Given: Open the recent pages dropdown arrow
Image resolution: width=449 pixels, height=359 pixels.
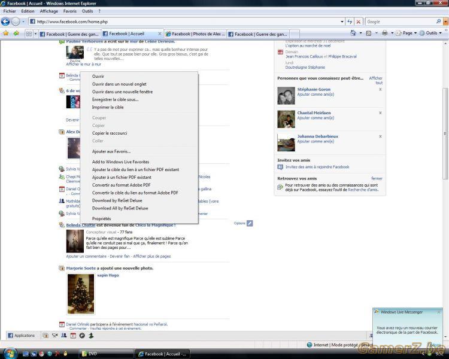Looking at the screenshot, I should (x=23, y=22).
